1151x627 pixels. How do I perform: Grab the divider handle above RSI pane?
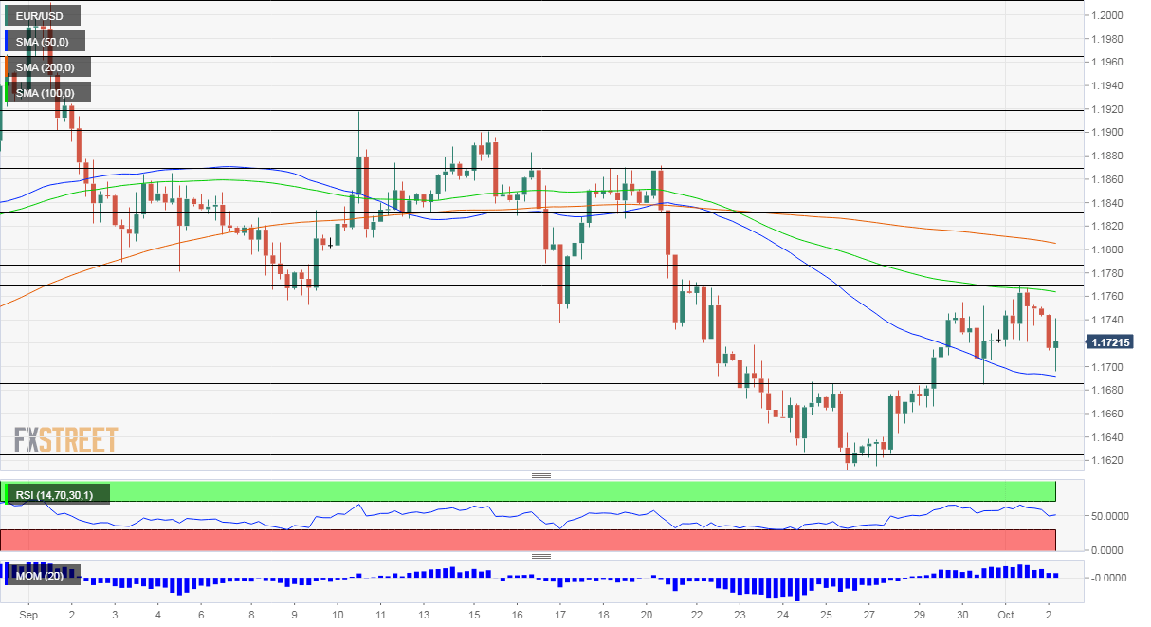coord(541,475)
